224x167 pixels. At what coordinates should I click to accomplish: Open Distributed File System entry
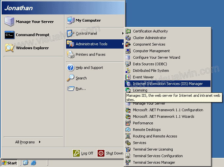click(x=167, y=71)
